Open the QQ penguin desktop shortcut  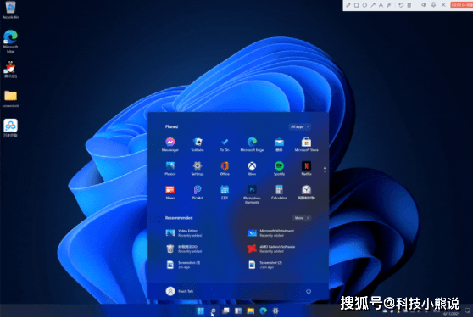(10, 70)
